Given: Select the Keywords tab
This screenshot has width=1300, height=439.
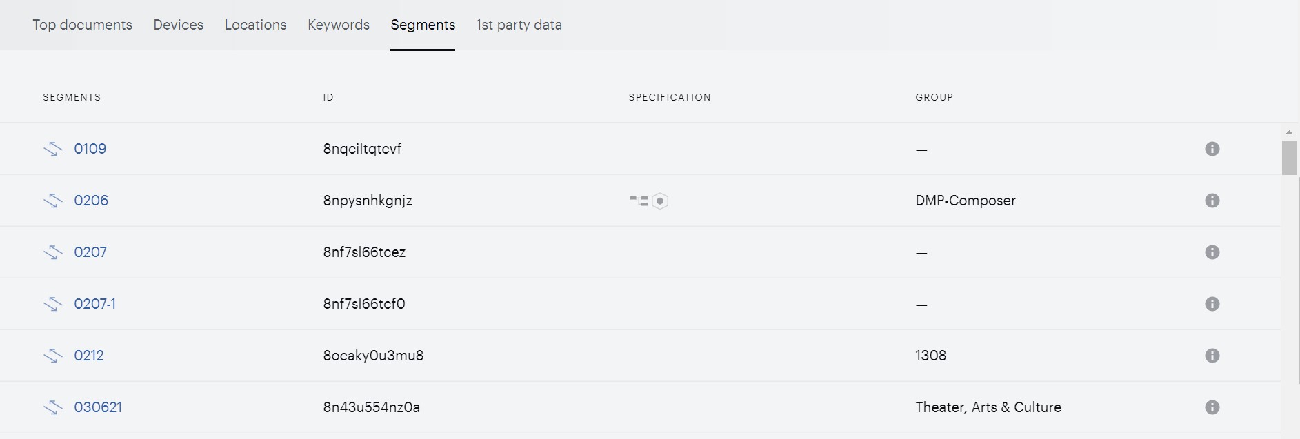Looking at the screenshot, I should (x=339, y=25).
